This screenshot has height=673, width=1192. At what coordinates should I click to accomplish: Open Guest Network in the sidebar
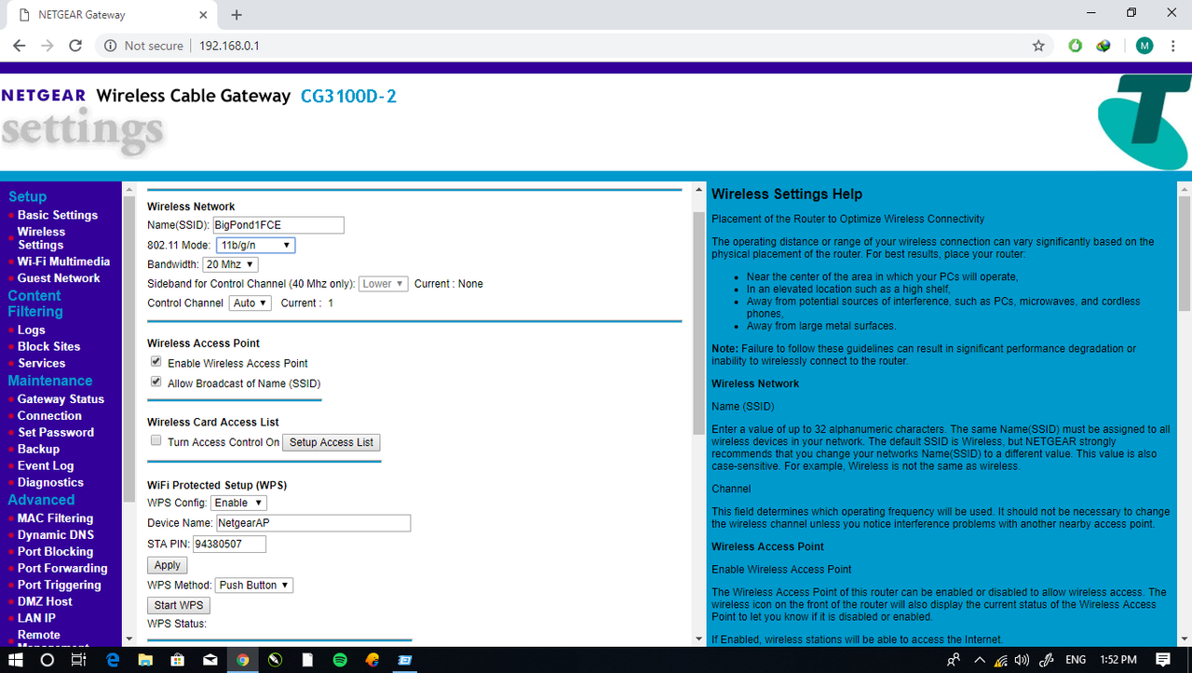[x=59, y=278]
